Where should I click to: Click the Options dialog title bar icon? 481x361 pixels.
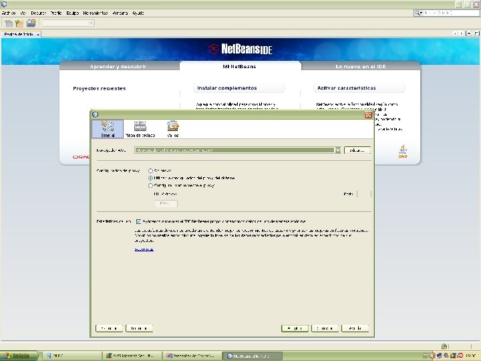point(96,114)
